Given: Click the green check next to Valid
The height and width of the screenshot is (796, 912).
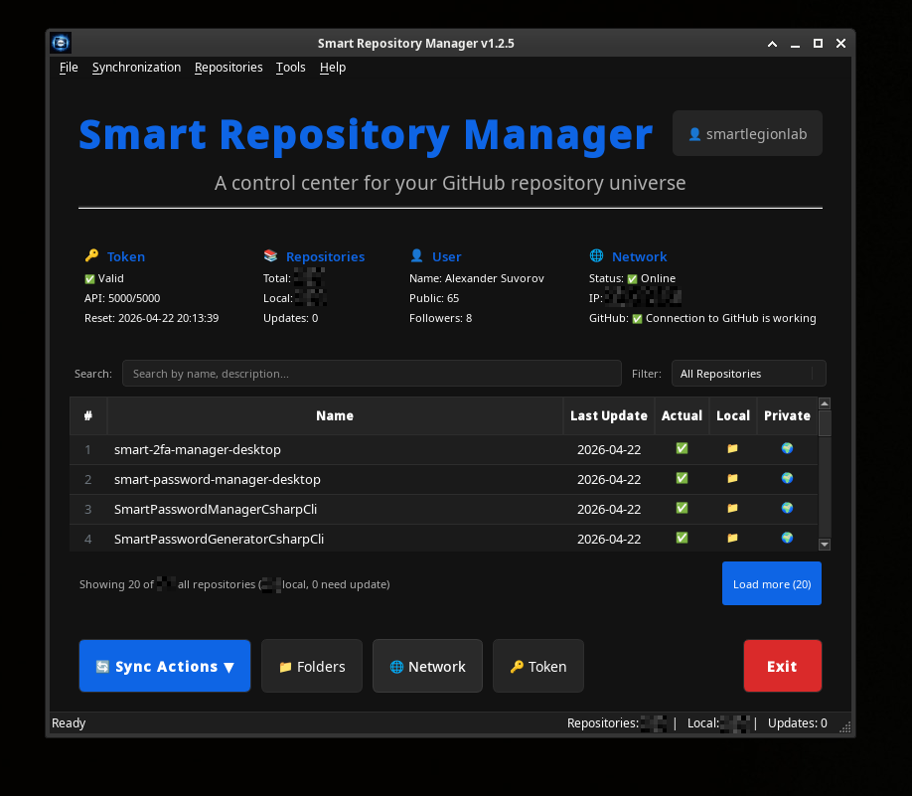Looking at the screenshot, I should [89, 278].
